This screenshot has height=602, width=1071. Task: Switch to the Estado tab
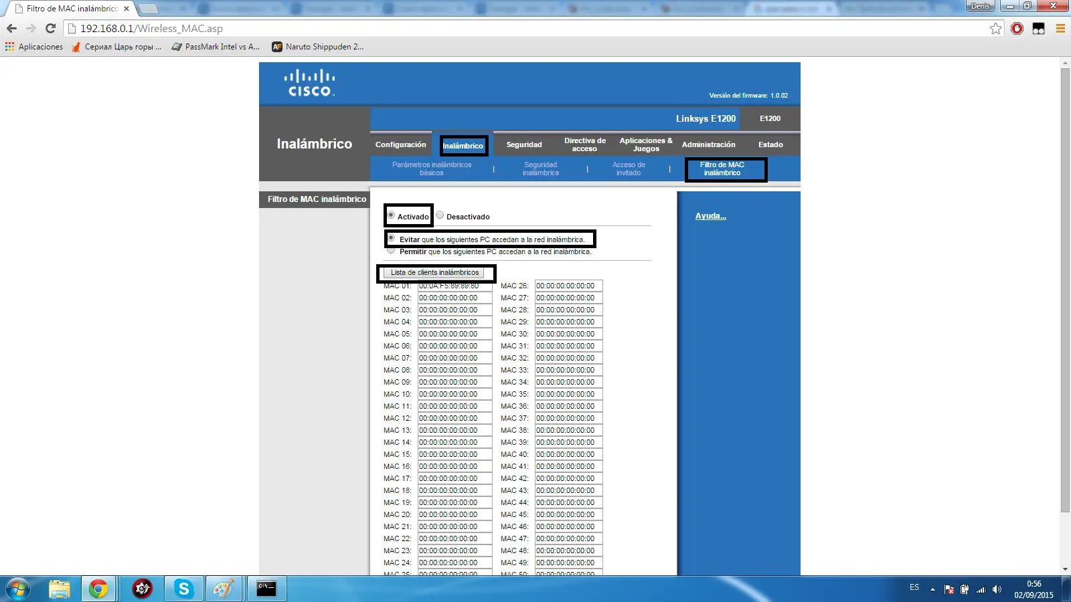click(770, 144)
